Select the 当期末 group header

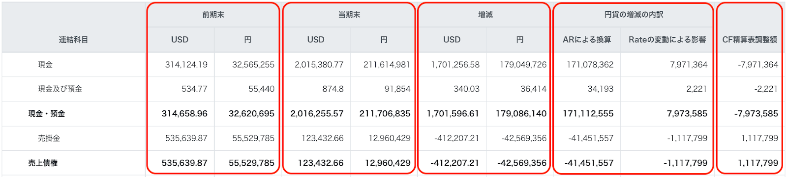pos(349,15)
